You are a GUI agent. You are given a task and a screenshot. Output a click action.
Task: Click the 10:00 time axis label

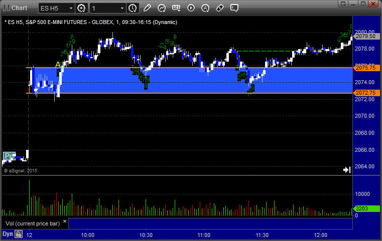pos(87,235)
